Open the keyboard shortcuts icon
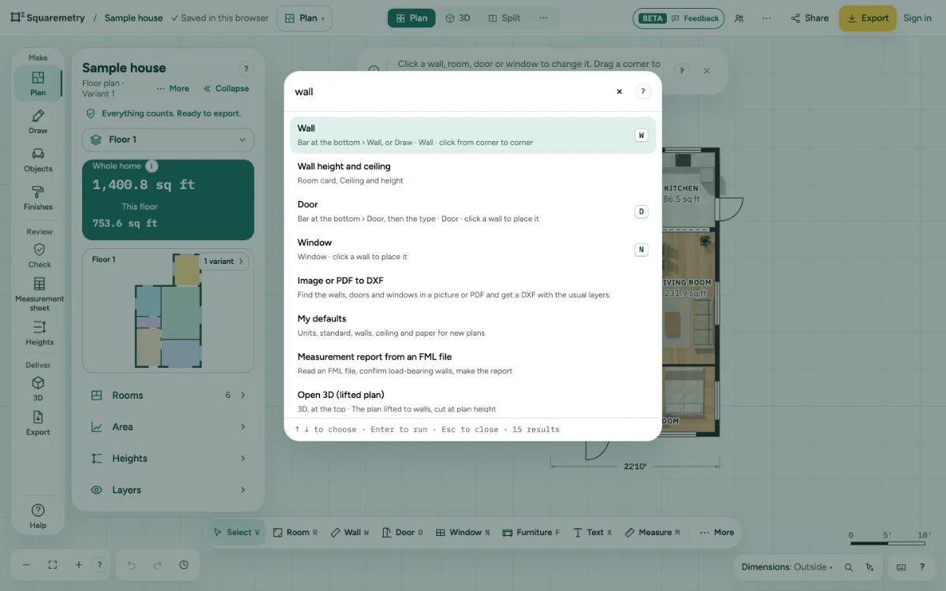 (x=902, y=567)
